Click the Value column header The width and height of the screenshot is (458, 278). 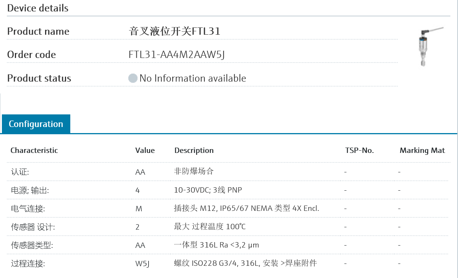(145, 150)
